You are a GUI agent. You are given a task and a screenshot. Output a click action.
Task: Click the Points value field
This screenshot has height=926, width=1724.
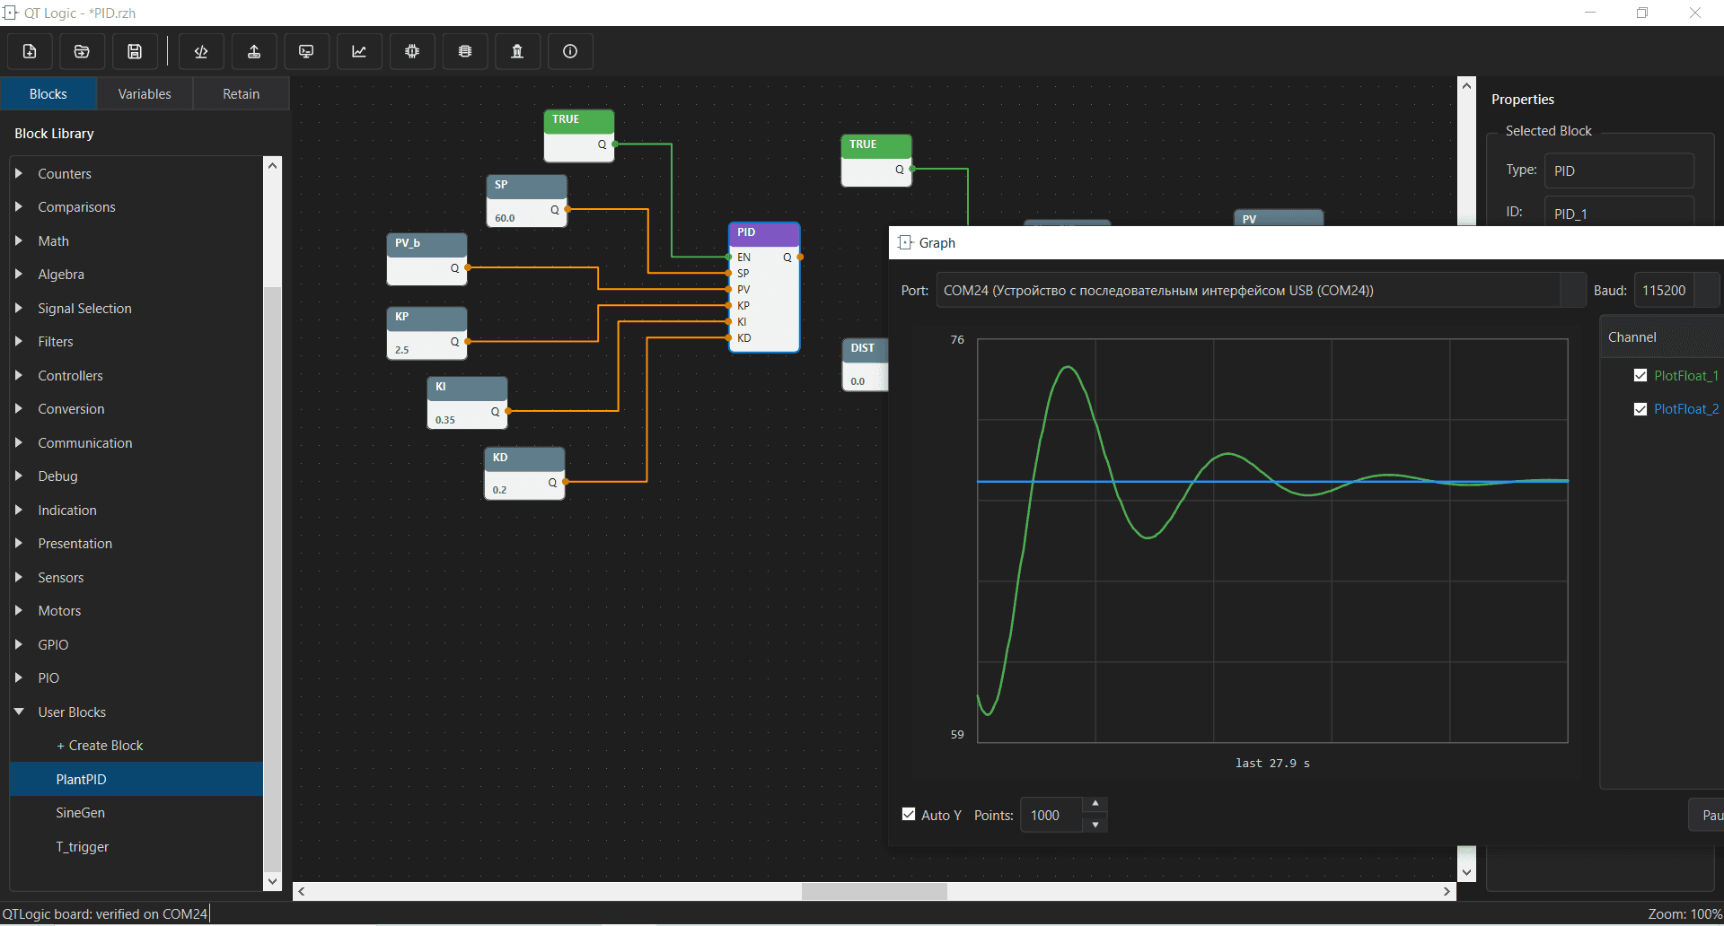coord(1051,815)
